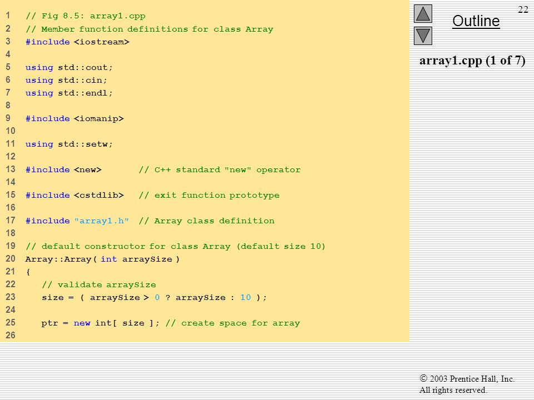Click line number 26 in the gutter
Screen dimensions: 534x400
point(10,336)
